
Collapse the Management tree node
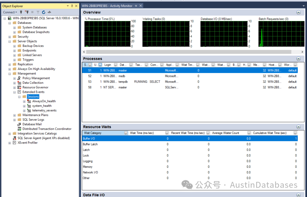(x=10, y=74)
